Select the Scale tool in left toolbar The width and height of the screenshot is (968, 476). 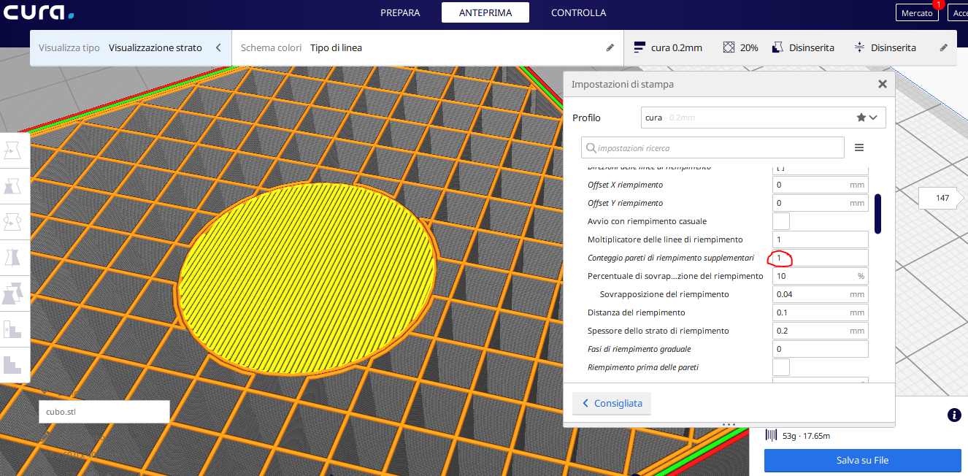click(14, 186)
